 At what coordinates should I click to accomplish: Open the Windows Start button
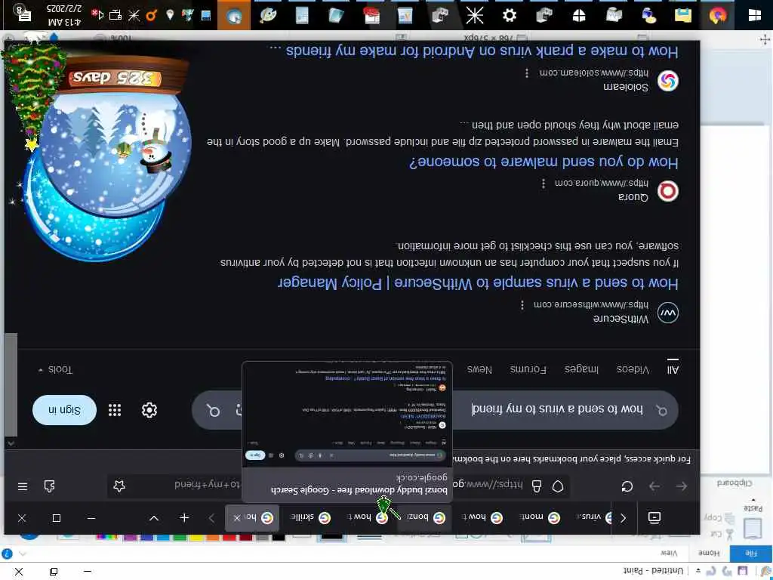pyautogui.click(x=754, y=15)
